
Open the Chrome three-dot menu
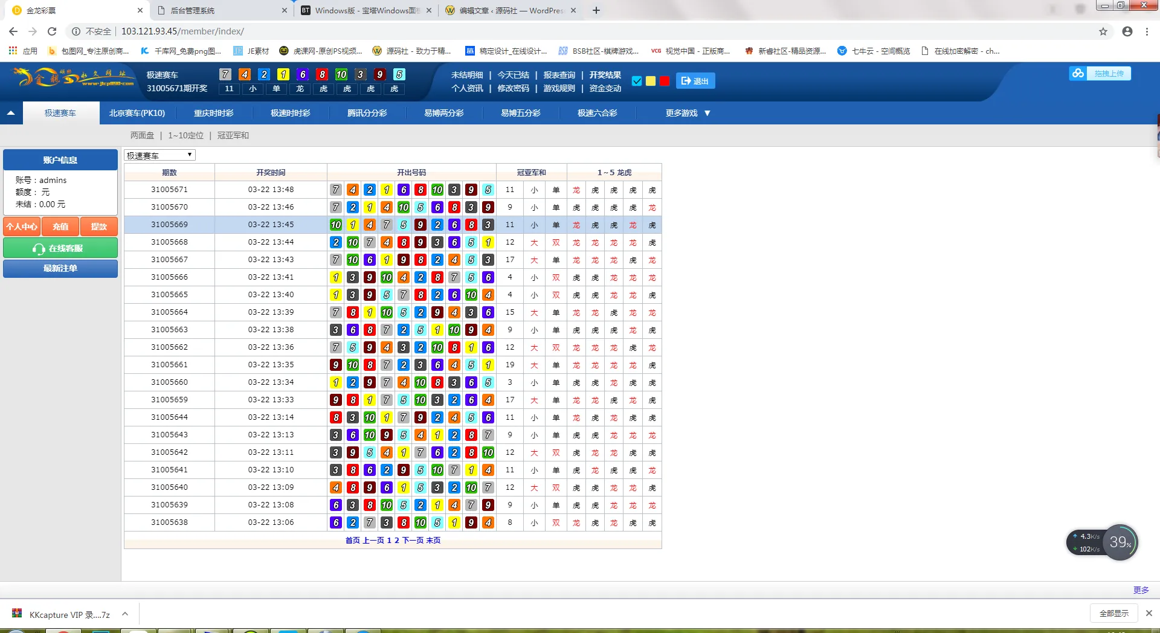tap(1147, 31)
